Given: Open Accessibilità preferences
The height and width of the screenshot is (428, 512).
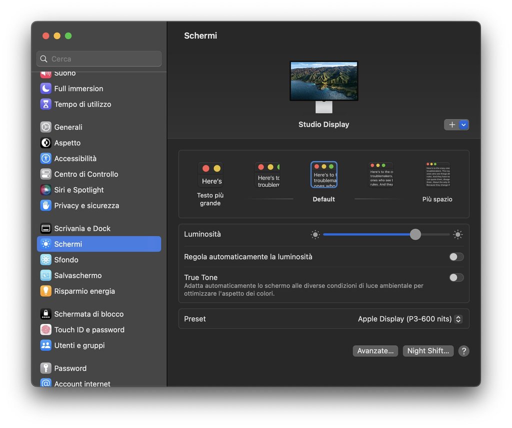Looking at the screenshot, I should click(x=99, y=158).
